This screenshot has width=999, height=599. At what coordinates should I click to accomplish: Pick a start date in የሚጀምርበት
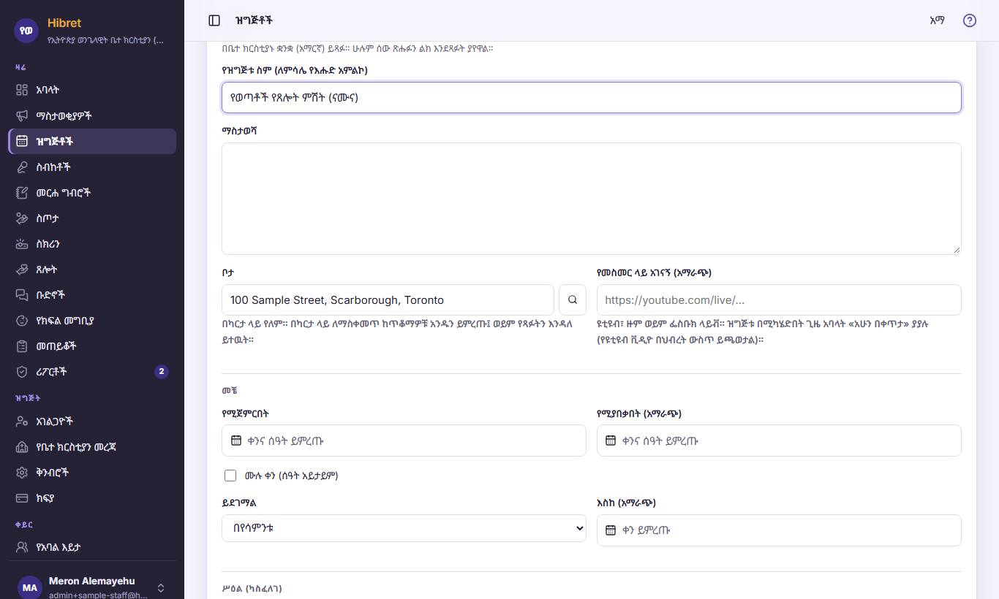404,440
